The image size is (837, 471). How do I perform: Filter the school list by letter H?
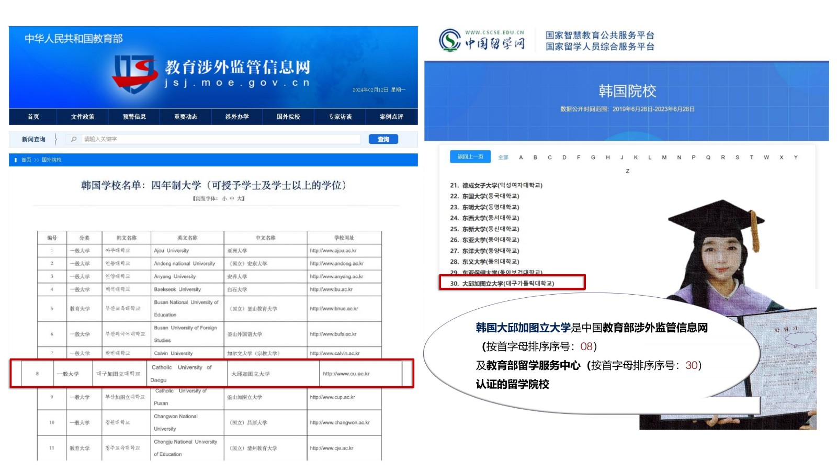pos(608,158)
